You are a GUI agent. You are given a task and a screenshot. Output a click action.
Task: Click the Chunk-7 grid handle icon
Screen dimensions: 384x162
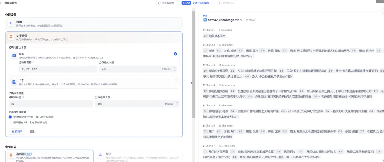pyautogui.click(x=204, y=146)
